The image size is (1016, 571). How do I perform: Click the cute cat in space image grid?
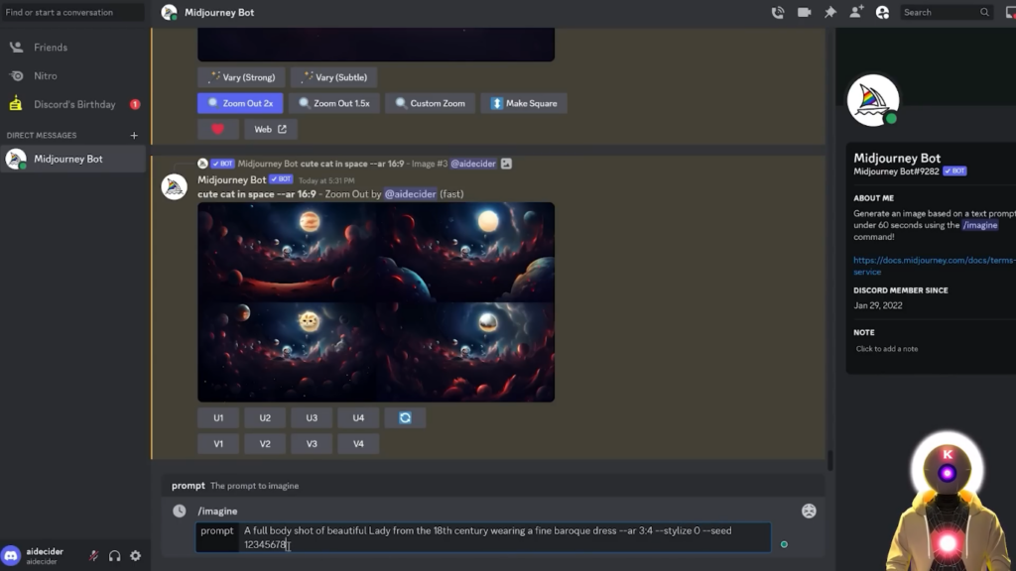click(376, 302)
